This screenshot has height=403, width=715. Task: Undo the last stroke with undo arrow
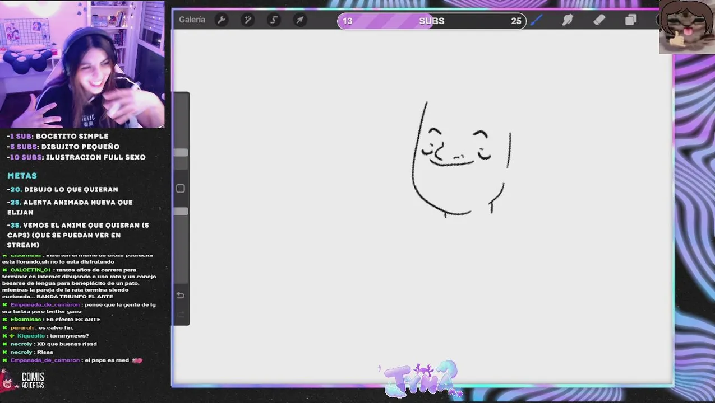tap(181, 295)
